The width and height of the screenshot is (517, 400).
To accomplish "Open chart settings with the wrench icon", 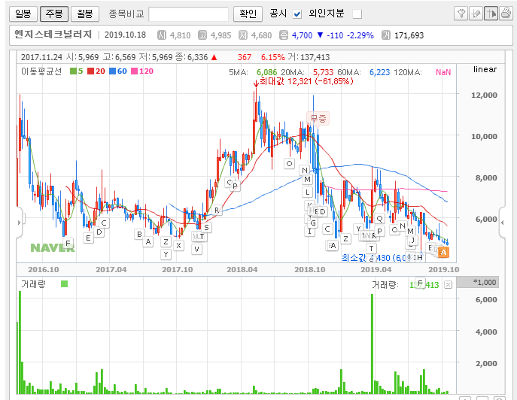I will click(x=461, y=14).
